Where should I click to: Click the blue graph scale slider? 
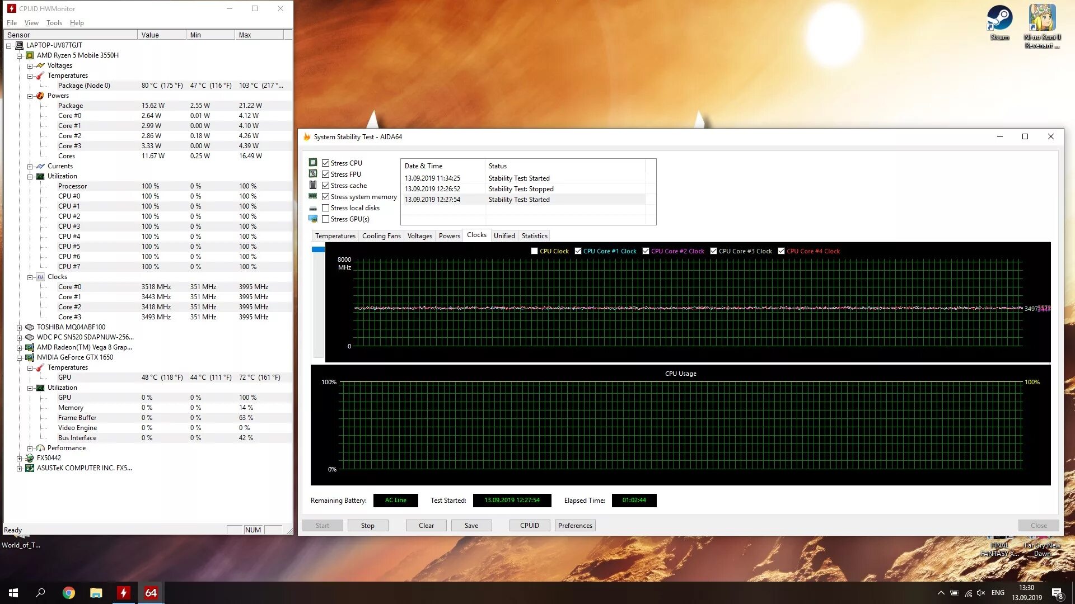(x=318, y=249)
